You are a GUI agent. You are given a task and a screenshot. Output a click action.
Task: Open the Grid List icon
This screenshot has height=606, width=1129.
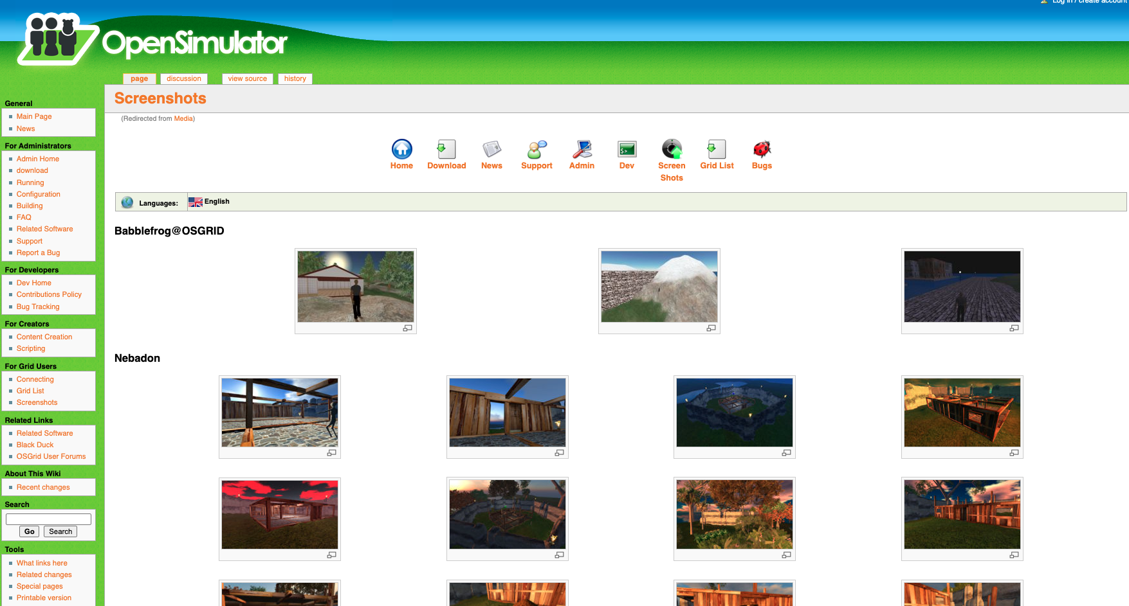click(x=717, y=149)
